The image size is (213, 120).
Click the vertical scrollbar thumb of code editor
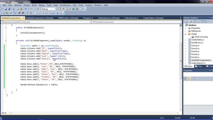click(x=181, y=61)
